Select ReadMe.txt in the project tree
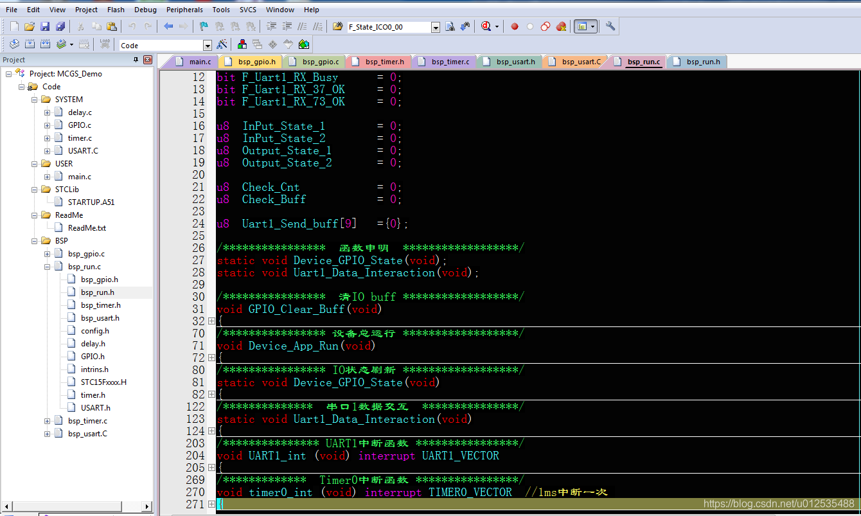The width and height of the screenshot is (861, 516). coord(87,228)
